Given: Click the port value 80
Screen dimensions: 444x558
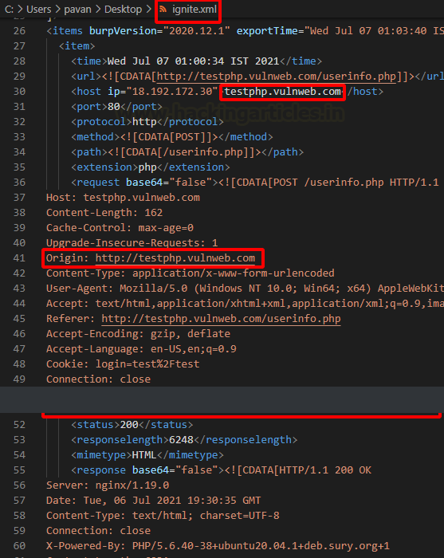Looking at the screenshot, I should 114,107.
